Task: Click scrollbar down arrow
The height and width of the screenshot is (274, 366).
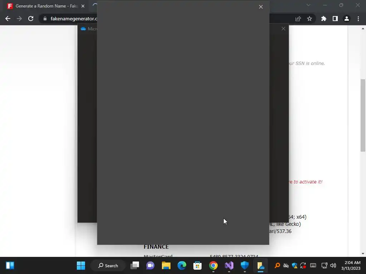Action: (363, 254)
